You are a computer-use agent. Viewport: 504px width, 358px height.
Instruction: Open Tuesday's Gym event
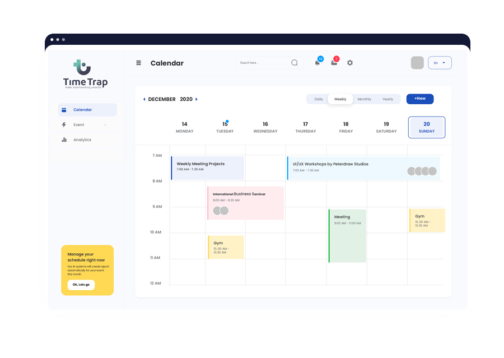pos(226,247)
